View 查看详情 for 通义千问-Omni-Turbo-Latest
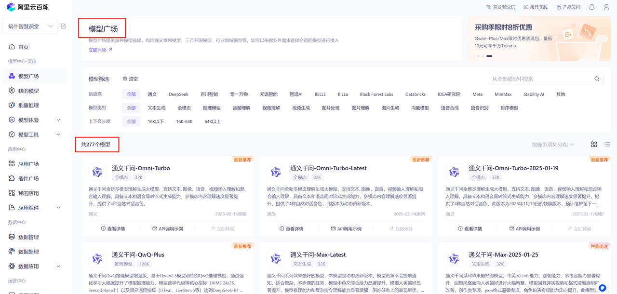The image size is (617, 294). (x=291, y=228)
